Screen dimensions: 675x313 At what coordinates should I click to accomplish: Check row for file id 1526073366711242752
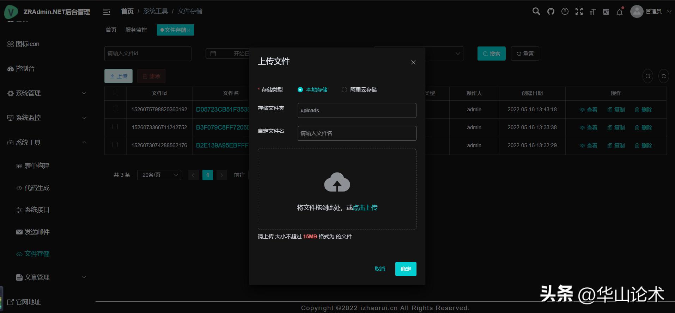(x=115, y=127)
